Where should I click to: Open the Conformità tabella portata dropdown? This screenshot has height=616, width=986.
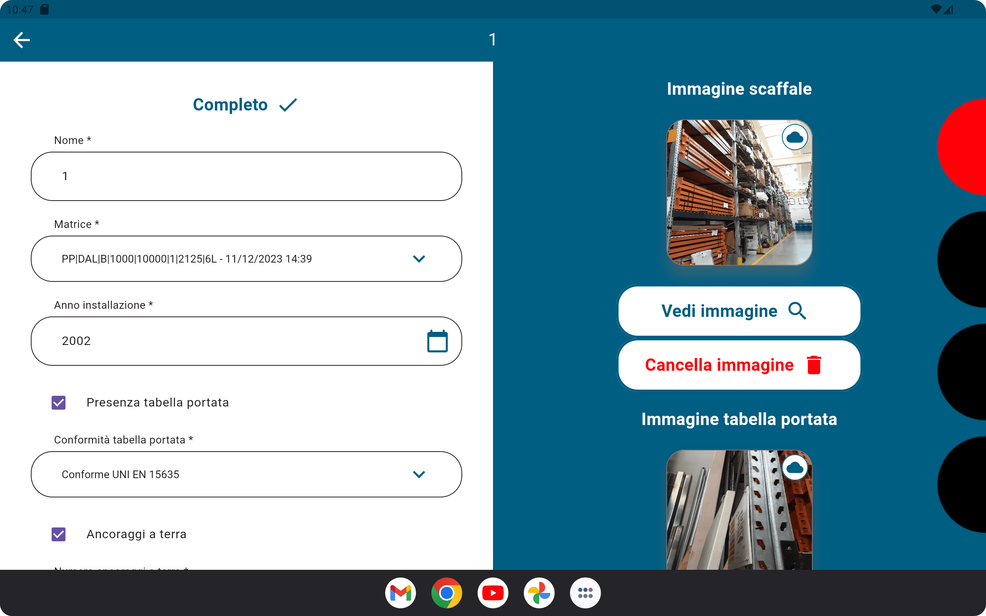click(246, 474)
